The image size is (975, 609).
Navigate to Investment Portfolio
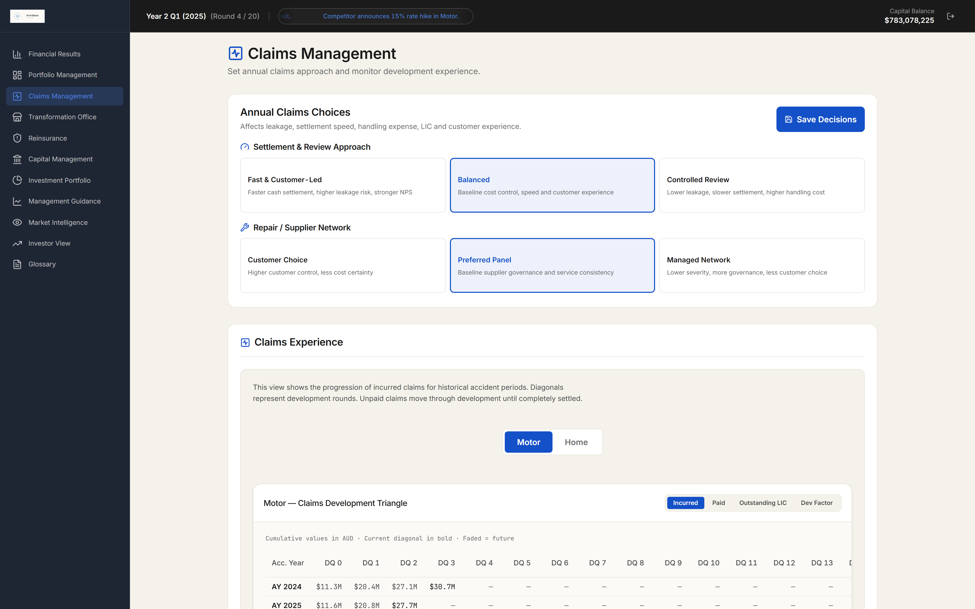tap(65, 180)
